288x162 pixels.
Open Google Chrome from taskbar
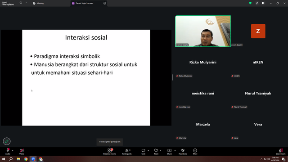pos(26,159)
